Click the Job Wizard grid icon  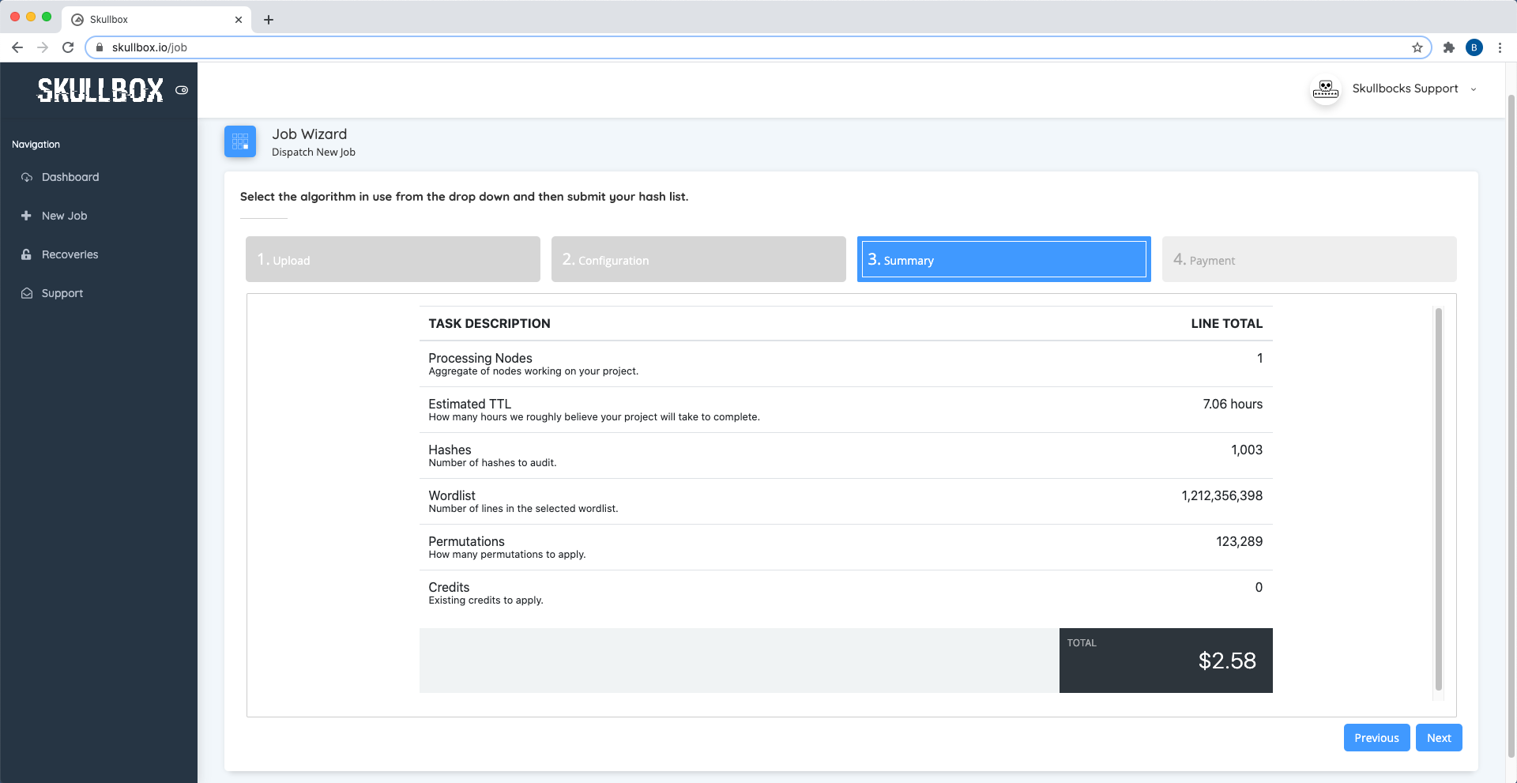pos(240,141)
